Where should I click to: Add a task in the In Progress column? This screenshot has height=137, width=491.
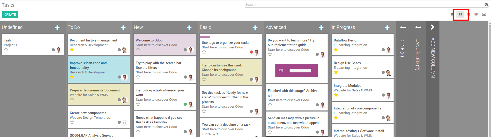(387, 28)
